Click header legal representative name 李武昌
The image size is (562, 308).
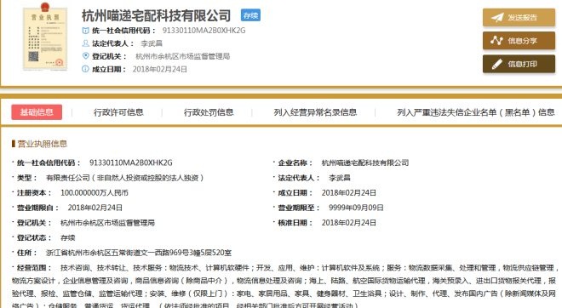tap(152, 43)
